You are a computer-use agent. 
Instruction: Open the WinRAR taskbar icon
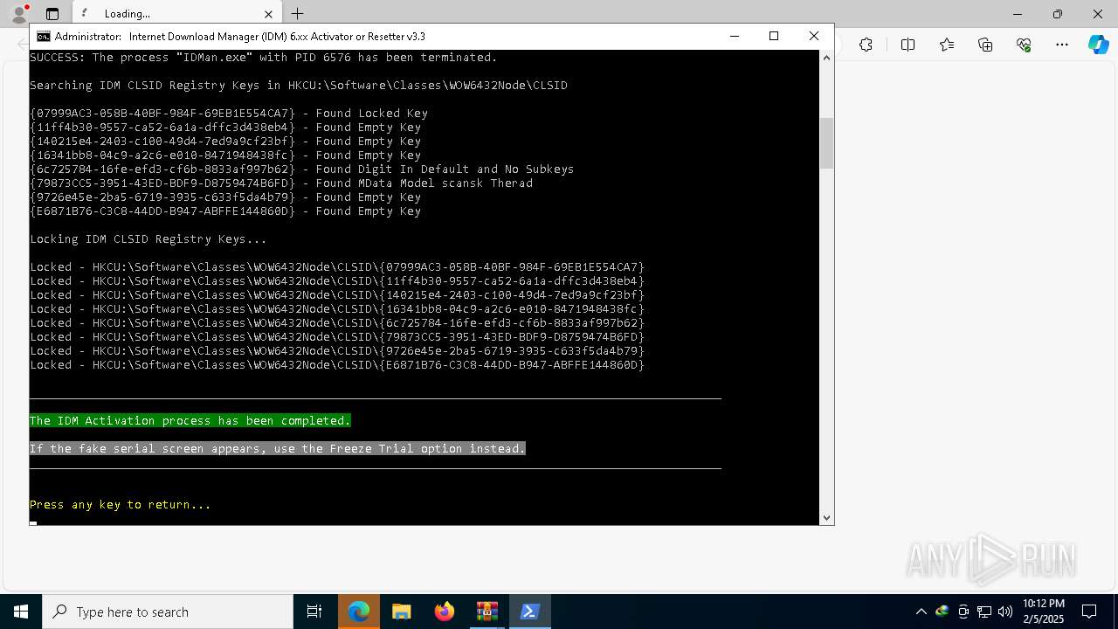coord(487,612)
